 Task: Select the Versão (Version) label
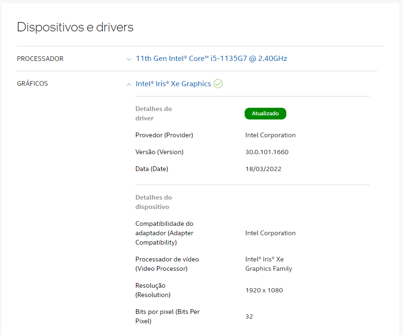pyautogui.click(x=159, y=152)
